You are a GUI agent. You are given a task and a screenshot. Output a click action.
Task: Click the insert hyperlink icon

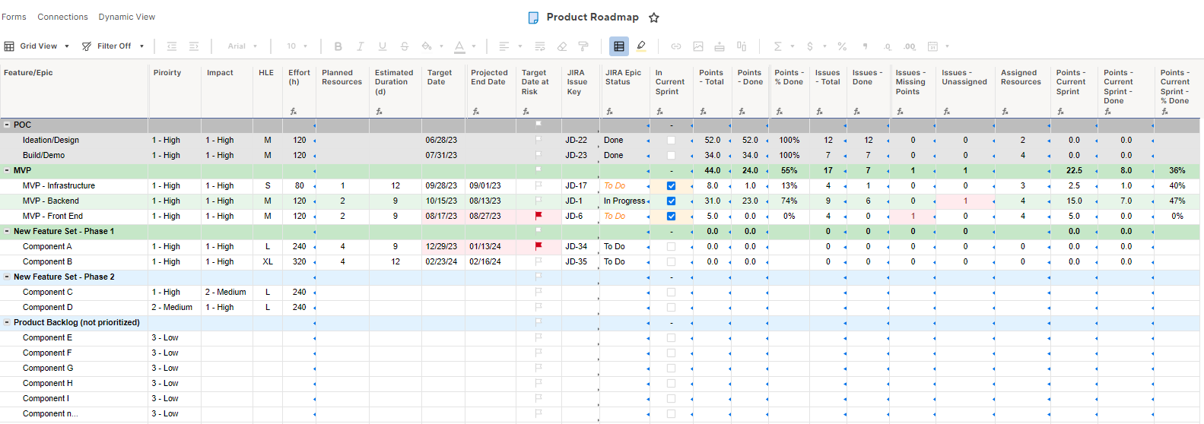(675, 46)
